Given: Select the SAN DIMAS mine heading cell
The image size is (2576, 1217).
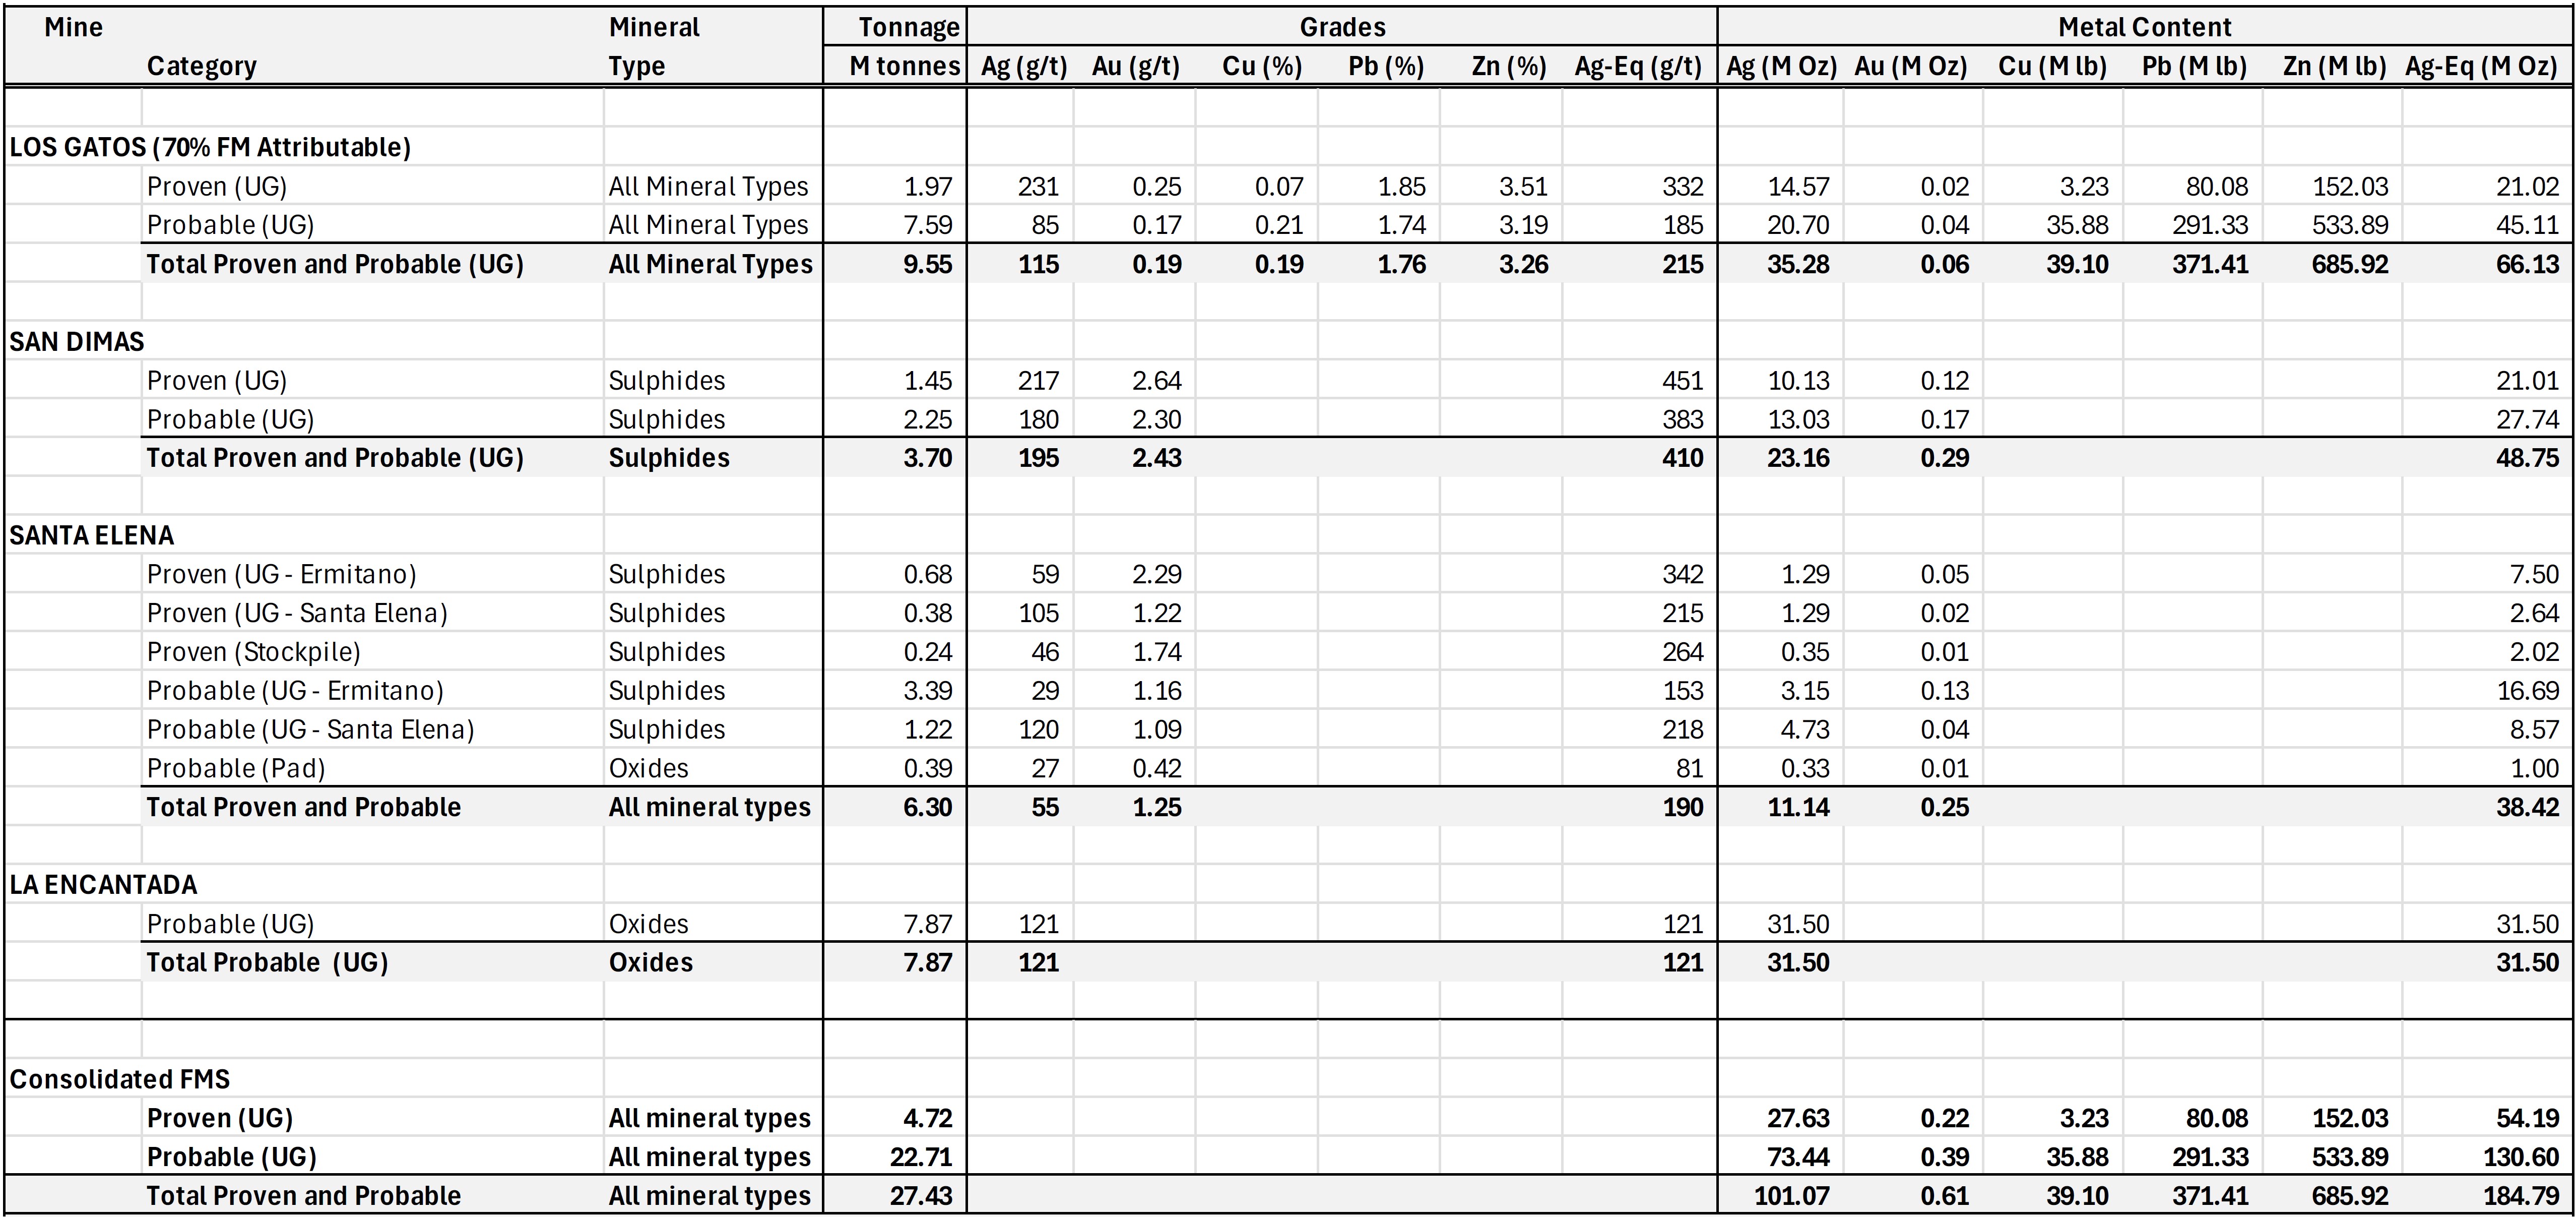Looking at the screenshot, I should [x=77, y=341].
